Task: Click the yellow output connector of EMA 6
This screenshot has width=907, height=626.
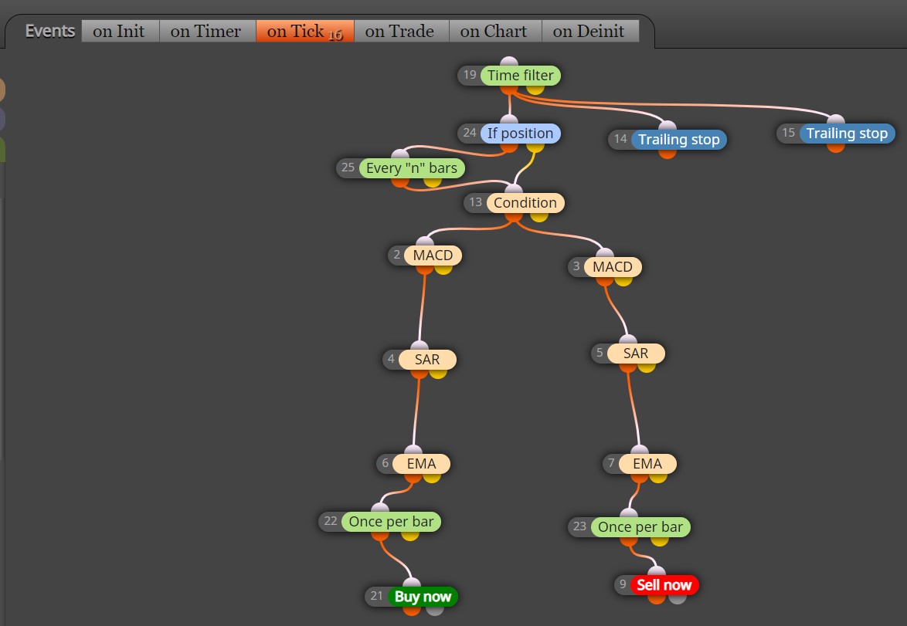Action: coord(432,478)
